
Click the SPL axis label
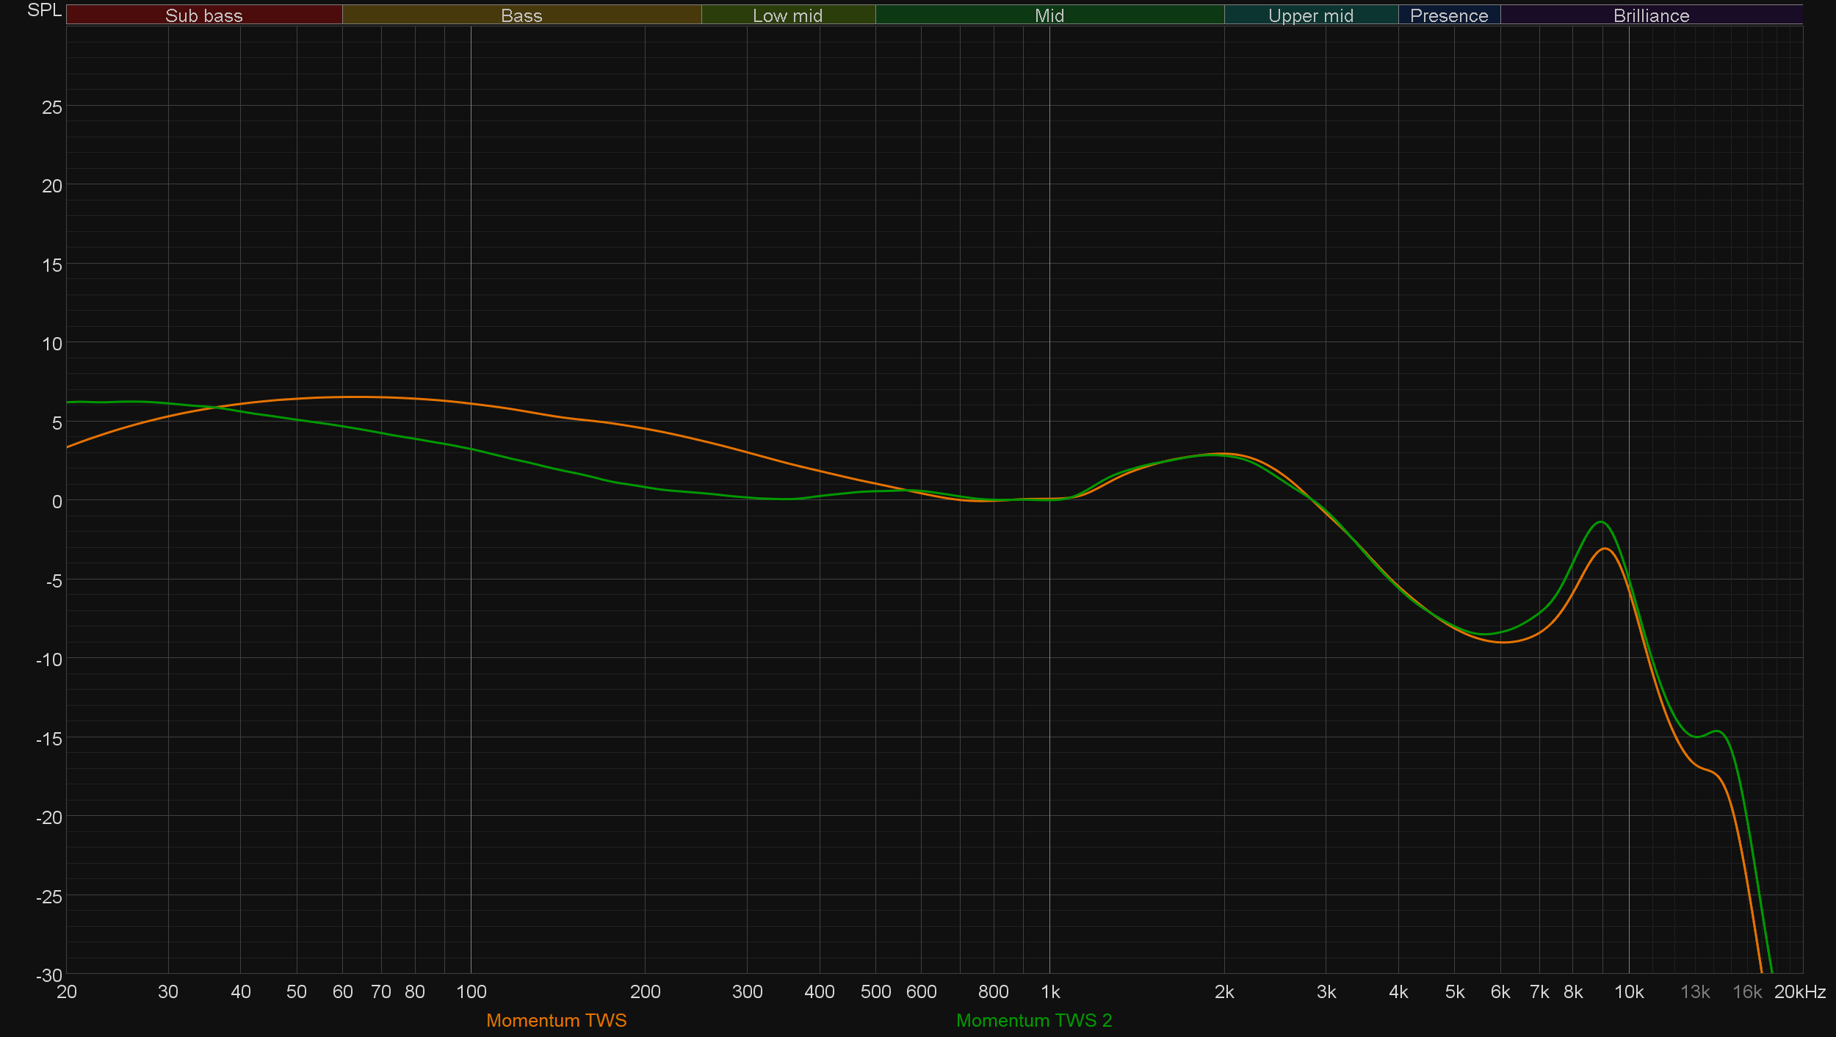(x=44, y=10)
